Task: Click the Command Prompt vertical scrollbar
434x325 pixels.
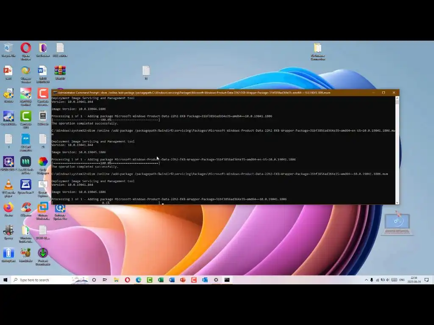Action: pos(397,149)
